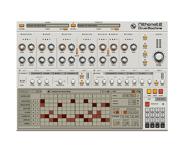Click the Bus 2 slot swap arrows icon
Screen dimensions: 184x151
coord(94,70)
